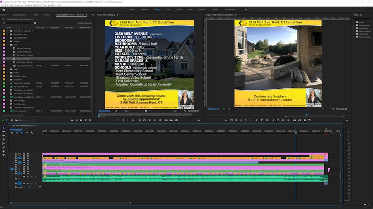Click the Edit Workspaces button
373x209 pixels.
[x=229, y=9]
